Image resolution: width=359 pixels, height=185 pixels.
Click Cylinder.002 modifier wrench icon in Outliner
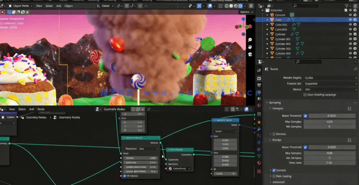(x=297, y=44)
